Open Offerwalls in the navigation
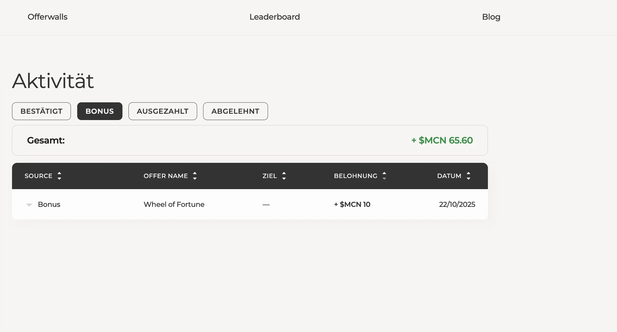 pyautogui.click(x=47, y=17)
